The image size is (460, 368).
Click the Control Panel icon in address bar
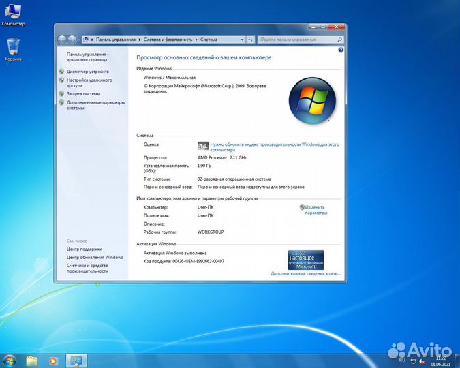click(x=87, y=40)
